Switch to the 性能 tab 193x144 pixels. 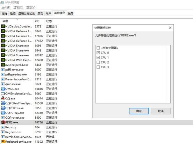[13, 13]
